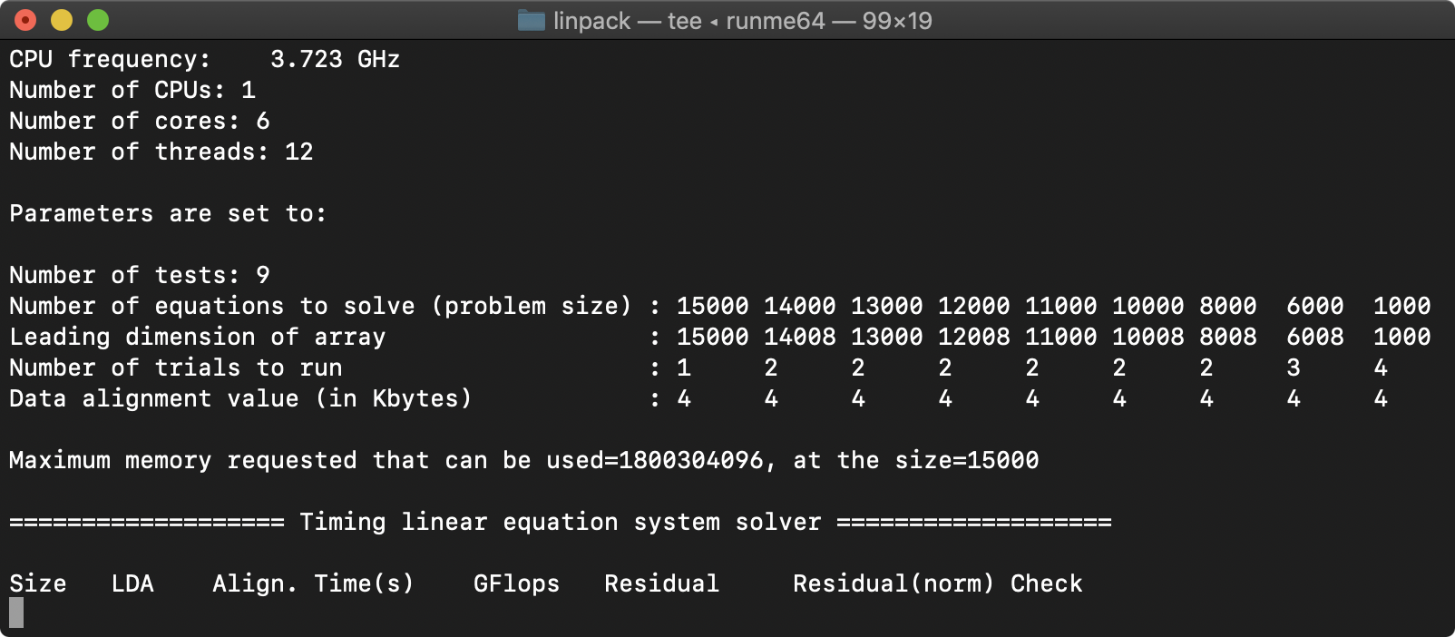Click the 'CPU frequency' line
The image size is (1455, 637).
click(x=205, y=59)
